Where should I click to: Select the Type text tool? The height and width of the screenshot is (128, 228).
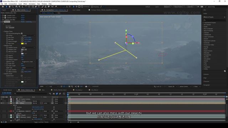point(39,7)
